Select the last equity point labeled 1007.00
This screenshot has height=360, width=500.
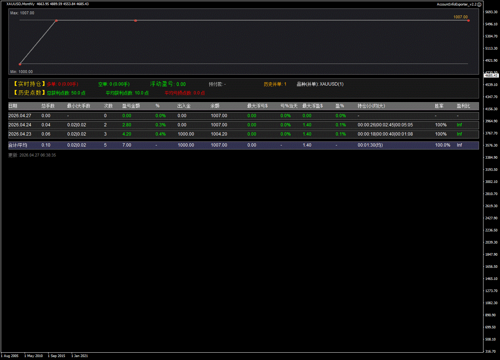coord(468,21)
